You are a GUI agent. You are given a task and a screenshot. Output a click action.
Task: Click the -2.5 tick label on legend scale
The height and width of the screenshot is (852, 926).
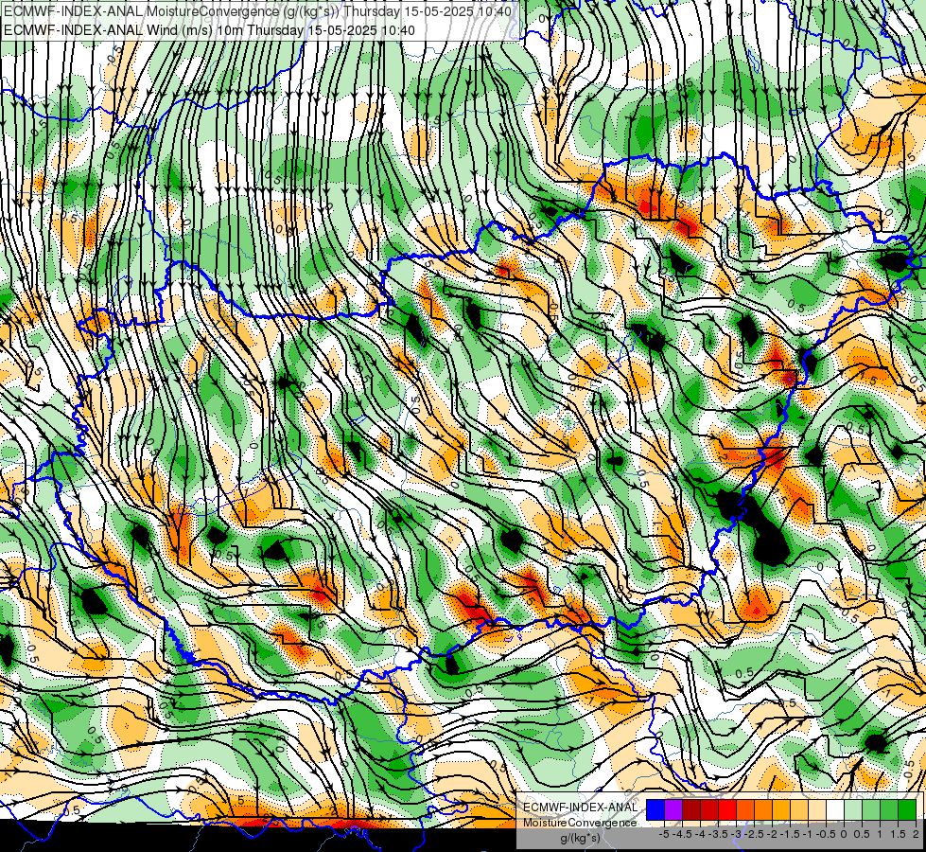(x=754, y=834)
